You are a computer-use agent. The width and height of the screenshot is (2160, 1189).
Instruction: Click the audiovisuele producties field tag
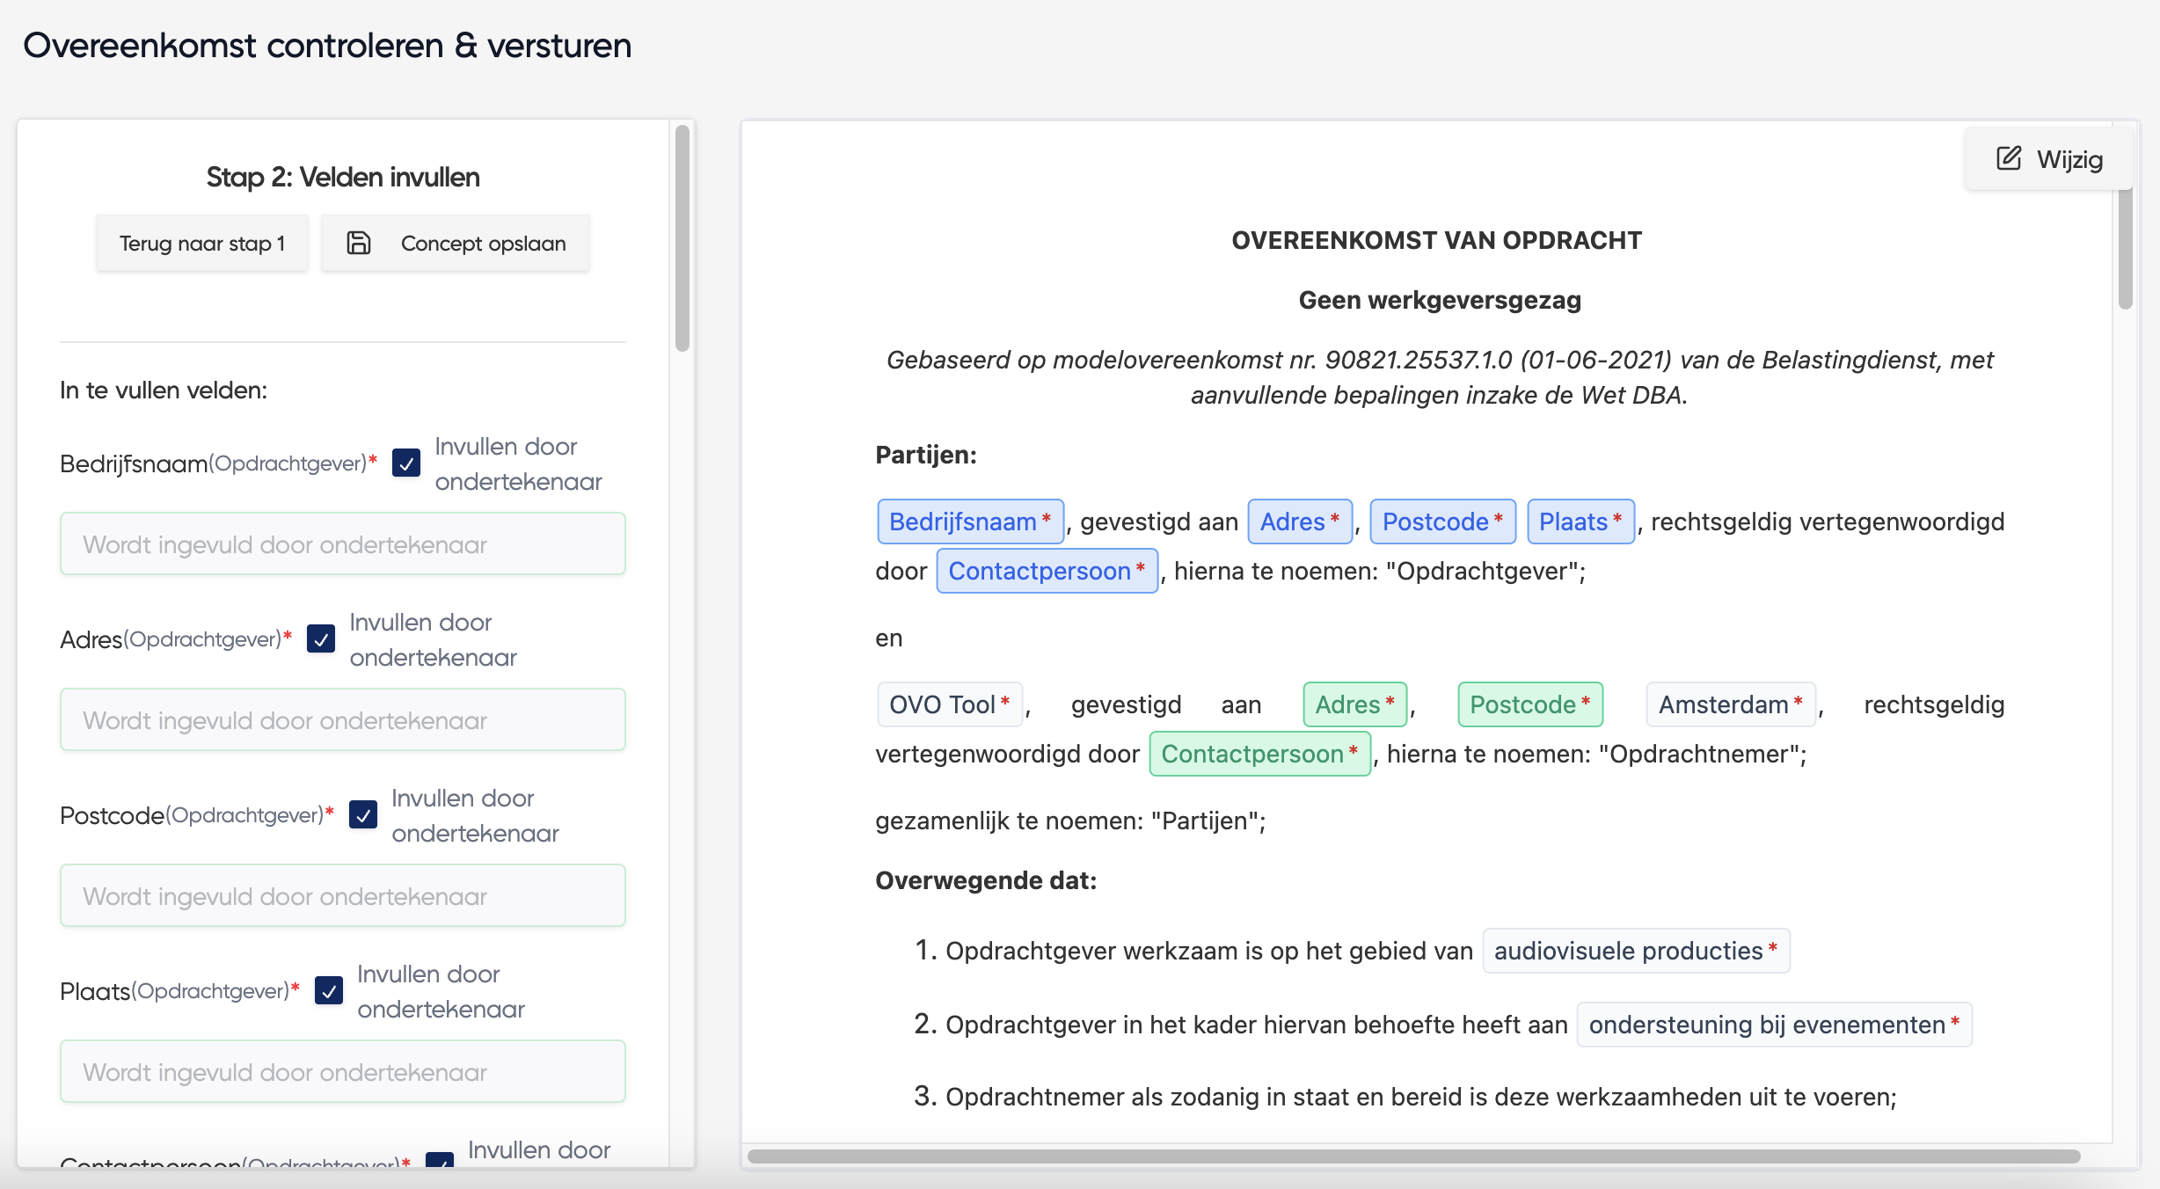click(x=1637, y=951)
